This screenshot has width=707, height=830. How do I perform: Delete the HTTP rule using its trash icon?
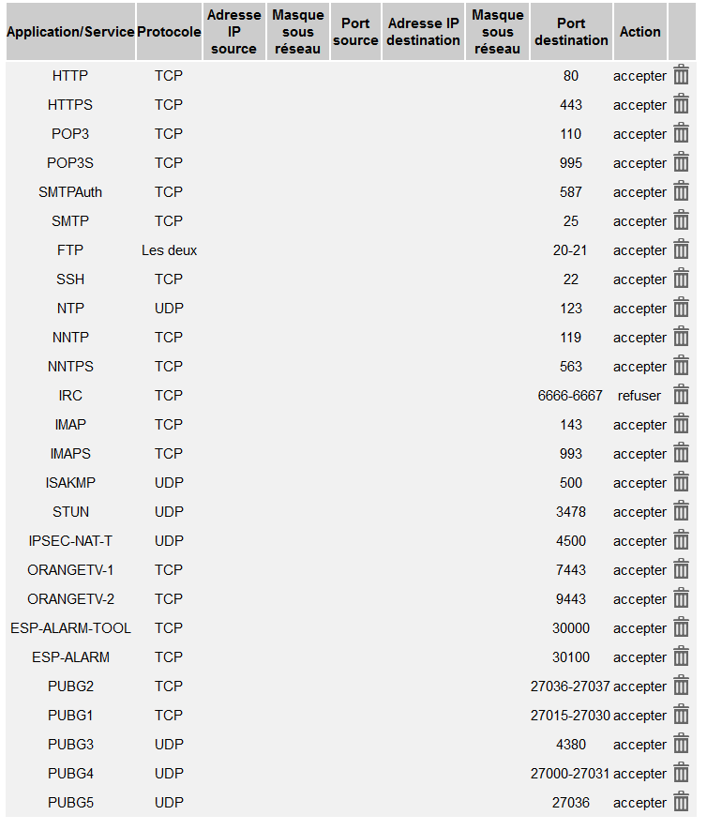point(682,76)
